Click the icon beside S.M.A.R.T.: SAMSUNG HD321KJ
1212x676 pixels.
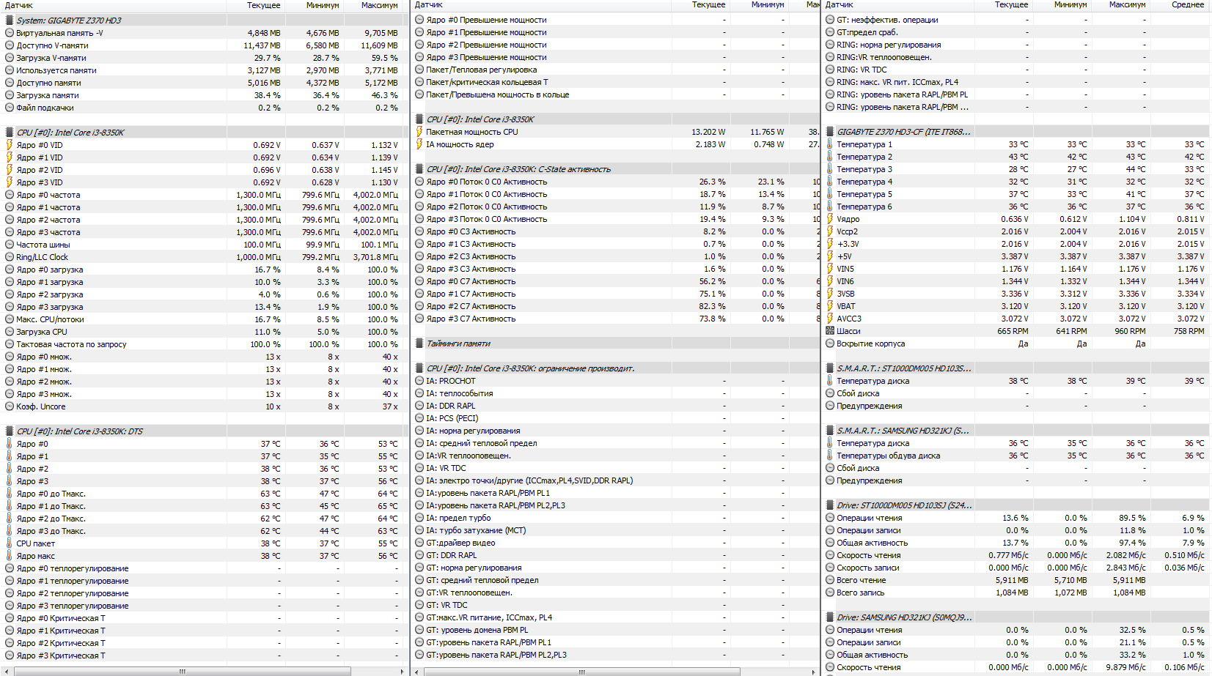(830, 431)
